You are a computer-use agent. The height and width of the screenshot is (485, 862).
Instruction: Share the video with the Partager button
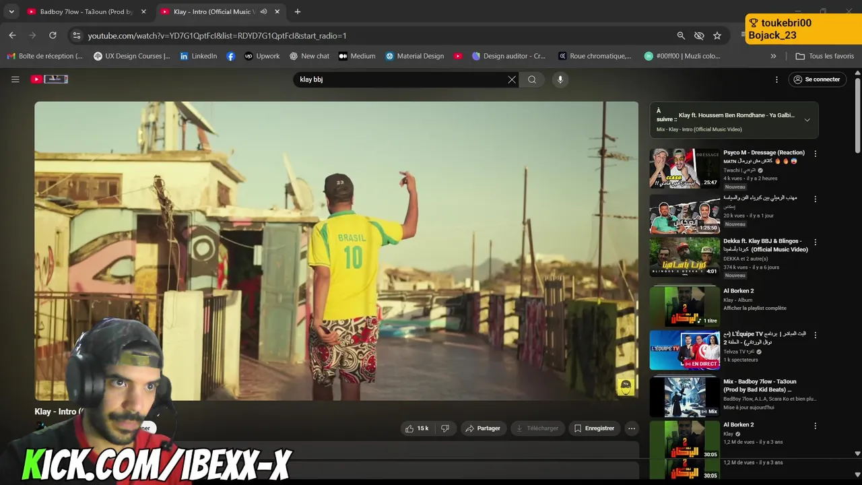click(x=483, y=428)
